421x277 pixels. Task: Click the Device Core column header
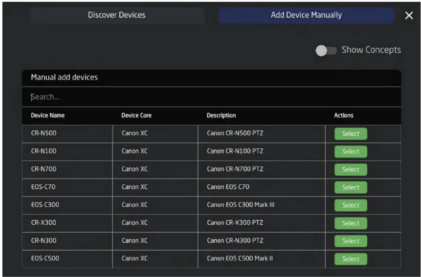pos(136,116)
